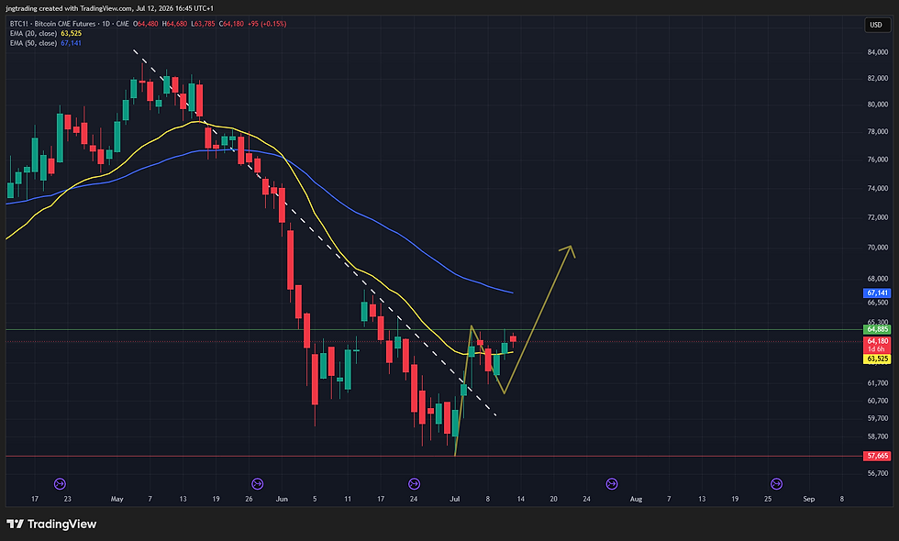Screen dimensions: 899x541
Task: Click the May label on time axis
Action: coord(117,499)
